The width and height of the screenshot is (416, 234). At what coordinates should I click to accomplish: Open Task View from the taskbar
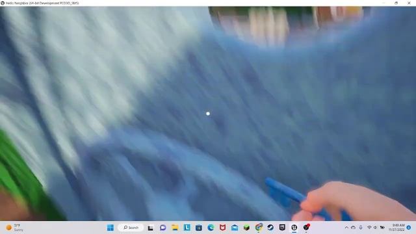point(150,227)
